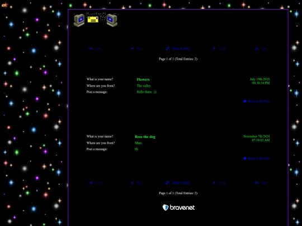The width and height of the screenshot is (302, 226).
Task: Click the date 'November 7th 2024'
Action: [256, 137]
